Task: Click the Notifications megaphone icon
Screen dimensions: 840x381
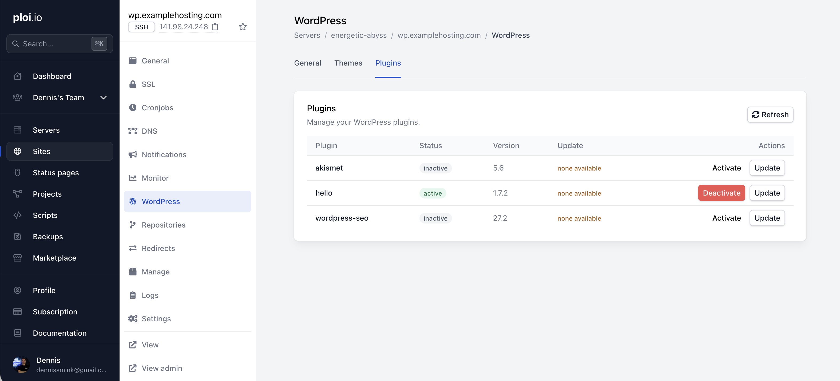Action: [132, 154]
